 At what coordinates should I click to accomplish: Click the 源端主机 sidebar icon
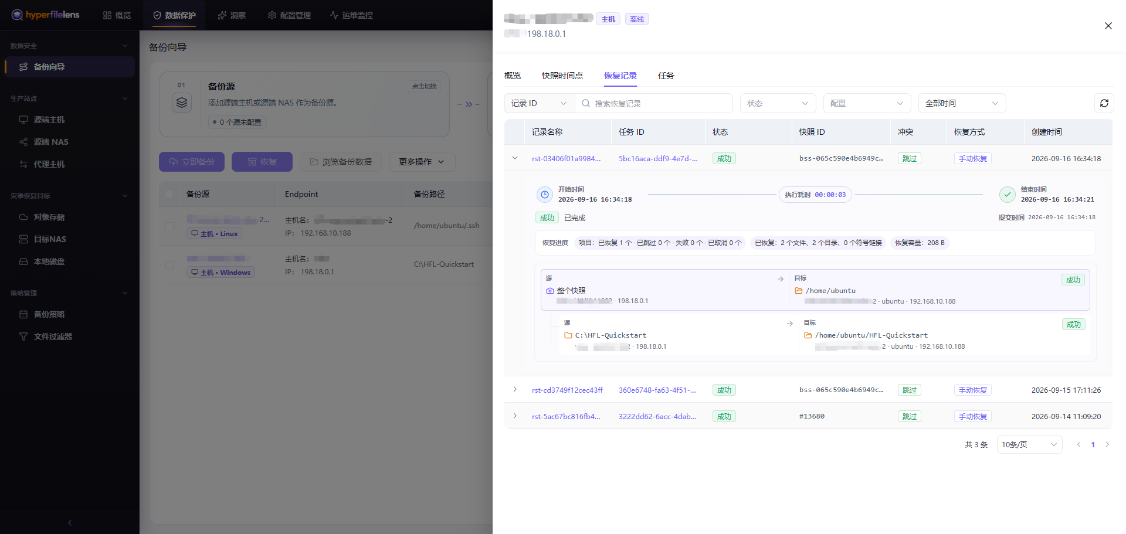pos(23,120)
